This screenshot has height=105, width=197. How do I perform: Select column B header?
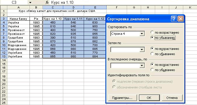click(x=36, y=7)
